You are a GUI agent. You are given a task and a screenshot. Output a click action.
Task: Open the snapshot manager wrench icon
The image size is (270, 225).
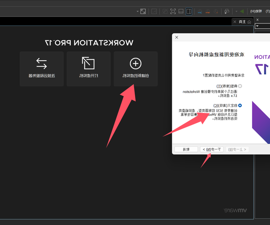[200, 11]
